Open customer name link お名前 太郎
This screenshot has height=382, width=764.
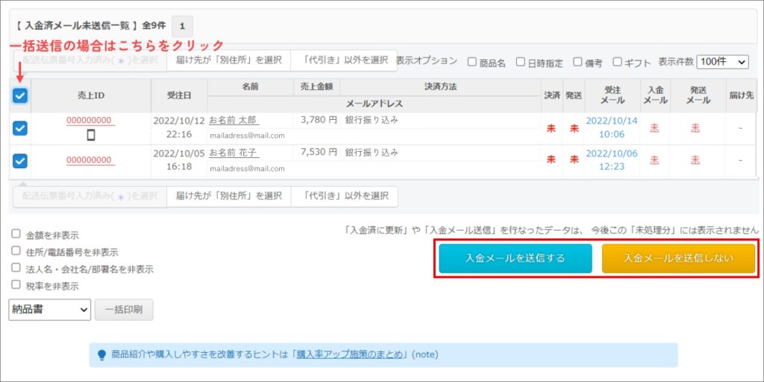point(234,120)
